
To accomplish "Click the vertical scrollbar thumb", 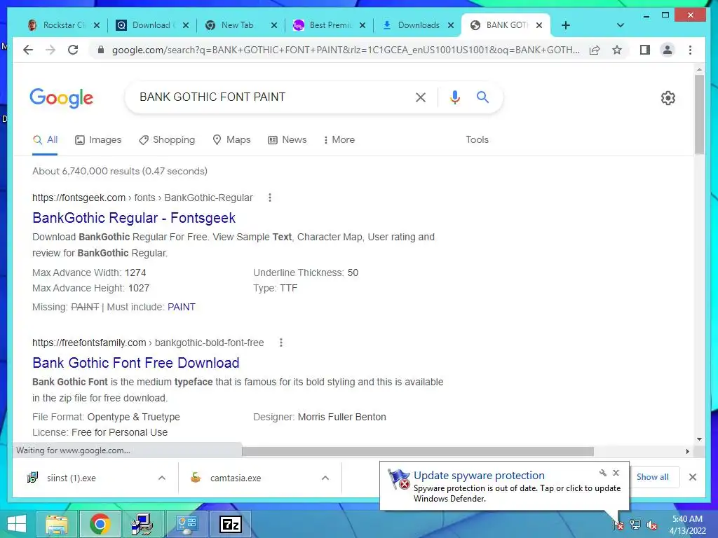I will (x=699, y=114).
